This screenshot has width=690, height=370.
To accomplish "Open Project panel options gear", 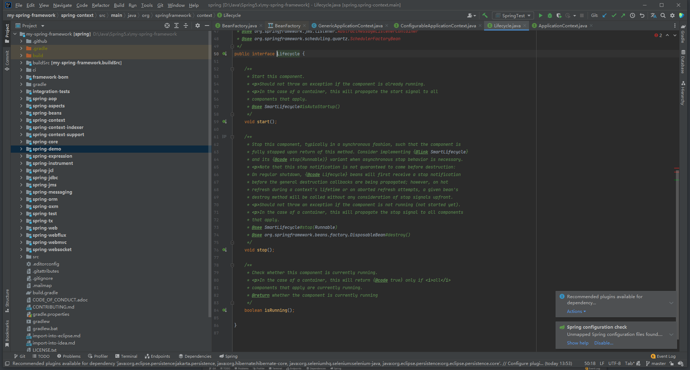I will 198,26.
